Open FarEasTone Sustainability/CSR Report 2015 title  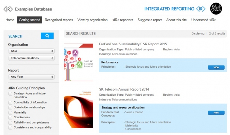(x=133, y=44)
